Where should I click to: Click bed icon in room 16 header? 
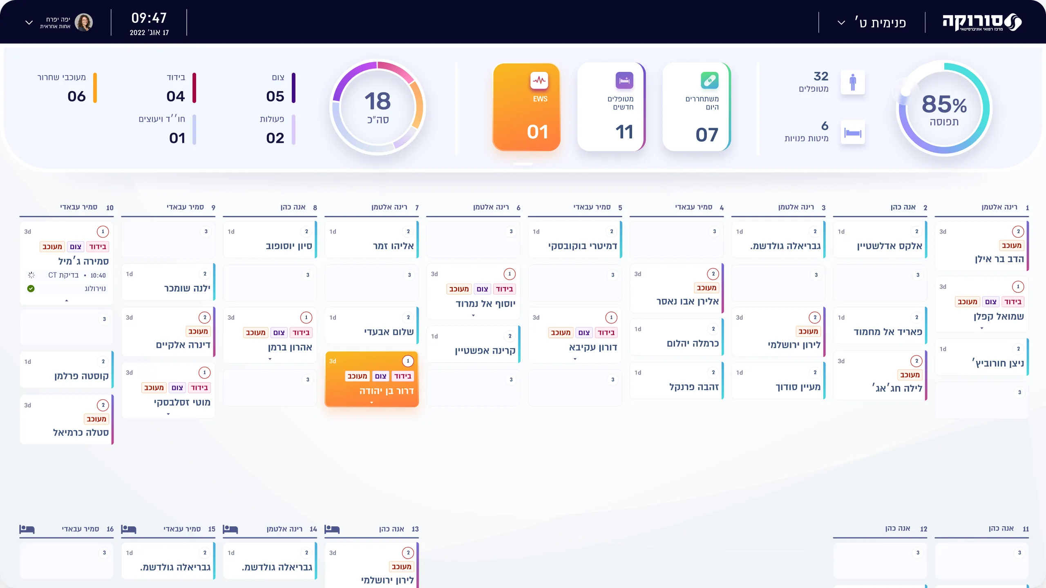pos(27,529)
